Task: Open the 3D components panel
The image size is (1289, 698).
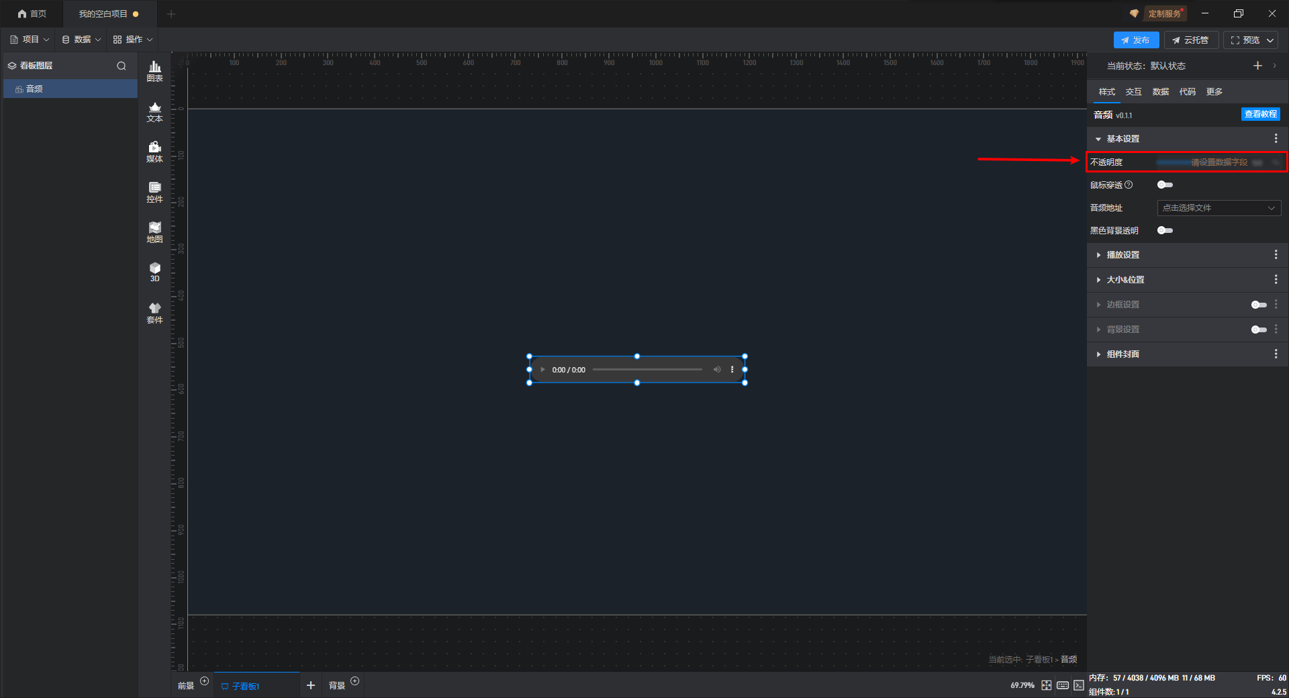Action: click(x=154, y=272)
